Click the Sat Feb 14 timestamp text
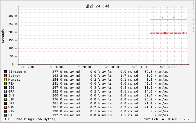Screen dimensions: 196x123 168,119
